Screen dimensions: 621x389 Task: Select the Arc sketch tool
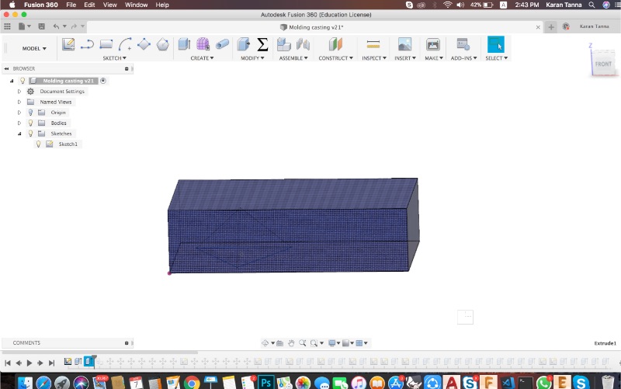click(x=125, y=44)
